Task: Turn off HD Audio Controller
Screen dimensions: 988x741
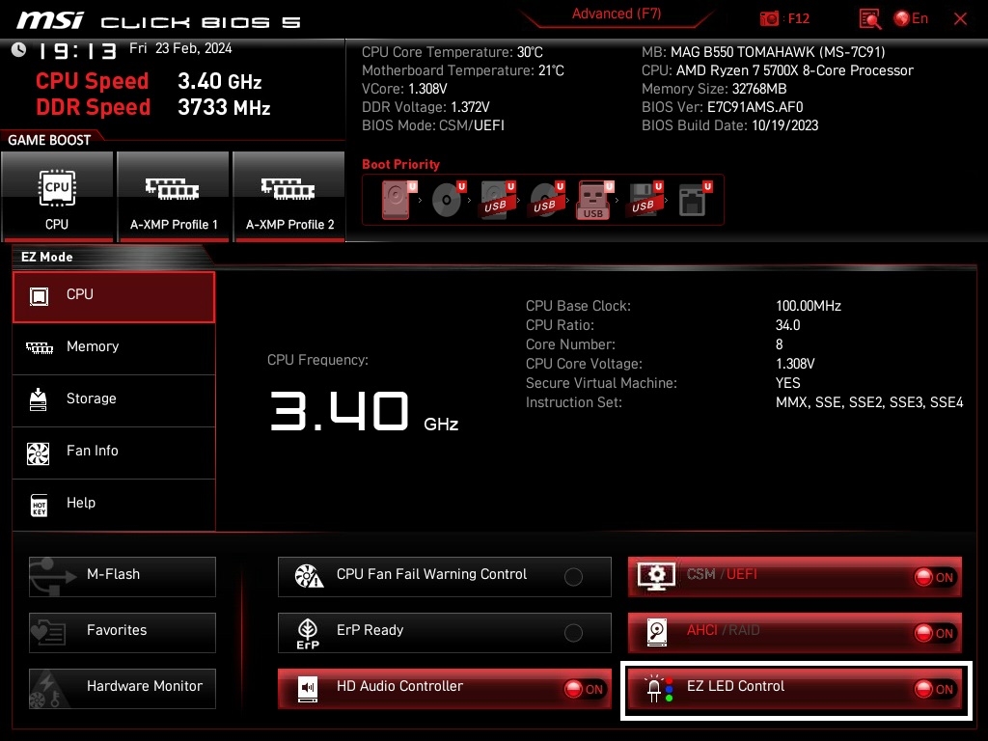Action: pos(444,688)
